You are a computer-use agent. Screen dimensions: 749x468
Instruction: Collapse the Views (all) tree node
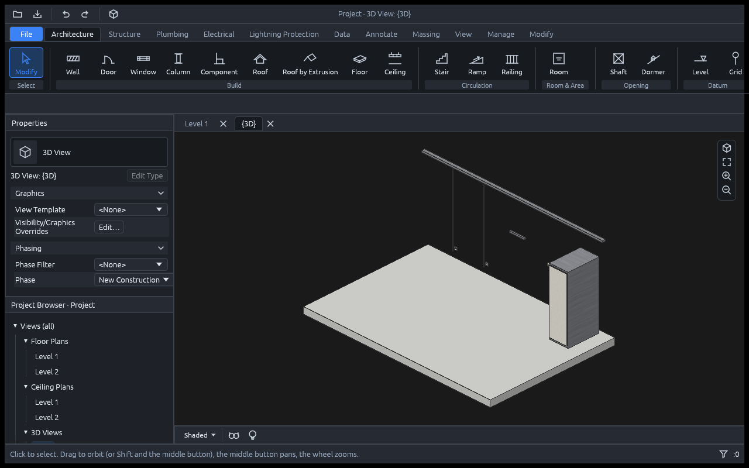pos(15,326)
